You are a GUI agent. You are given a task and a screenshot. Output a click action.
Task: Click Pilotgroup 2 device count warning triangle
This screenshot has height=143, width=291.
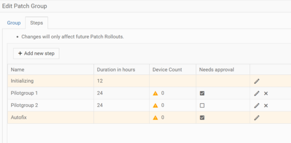point(155,106)
